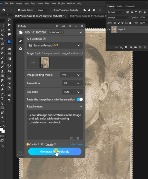This screenshot has height=179, width=148.
Task: Expand the UID account section
Action: [81, 32]
